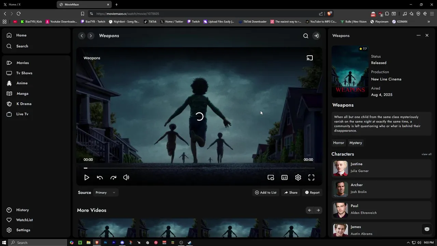Toggle the subtitles captions icon
437x246 pixels.
(x=284, y=177)
